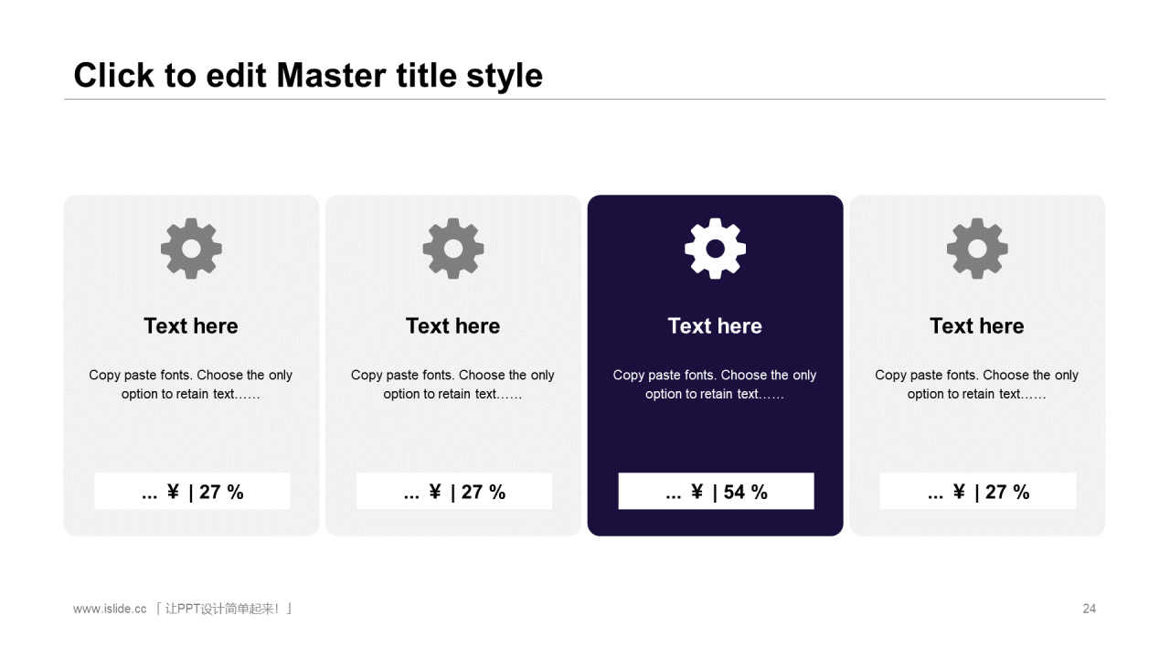This screenshot has height=658, width=1170.
Task: Click the slide number 24
Action: 1089,609
